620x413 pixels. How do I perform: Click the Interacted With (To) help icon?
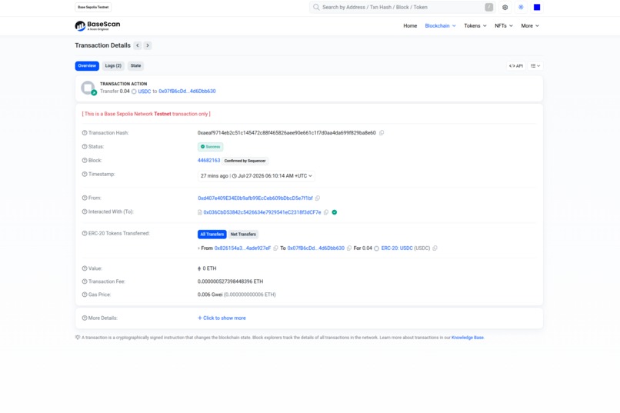[84, 211]
